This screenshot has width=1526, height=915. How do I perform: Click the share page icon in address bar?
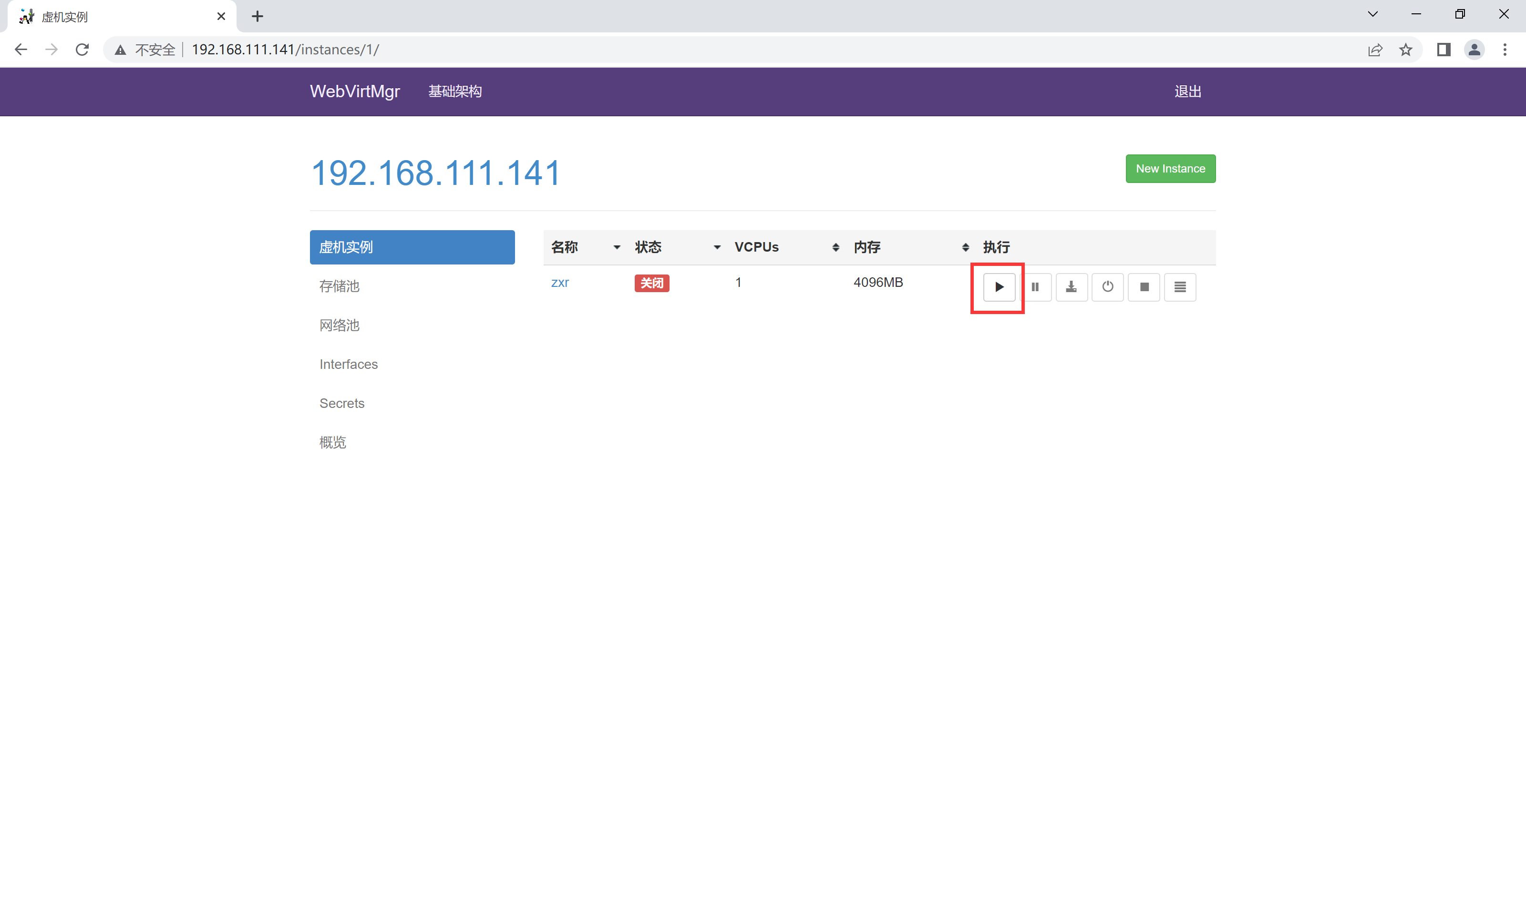1375,50
